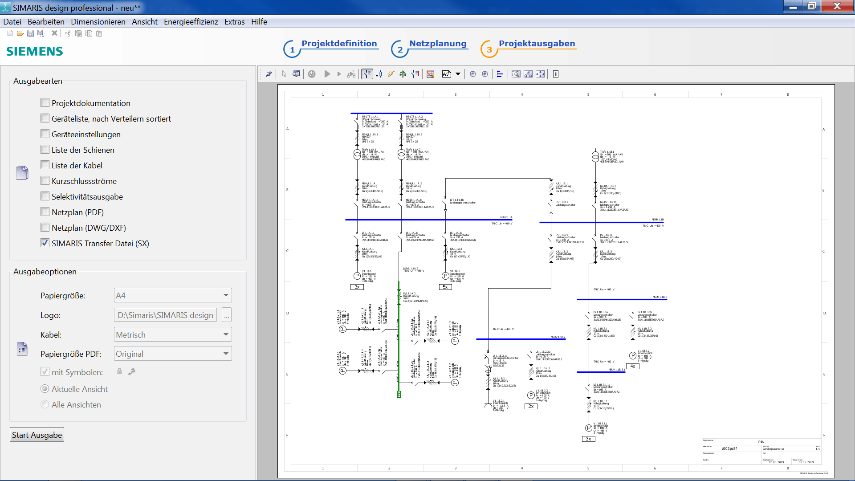Screen dimensions: 855x481
Task: Check the Liste der Kabel option
Action: pyautogui.click(x=45, y=165)
